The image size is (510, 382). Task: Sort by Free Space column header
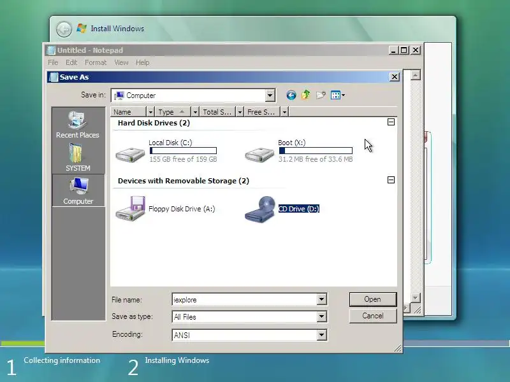pos(263,112)
